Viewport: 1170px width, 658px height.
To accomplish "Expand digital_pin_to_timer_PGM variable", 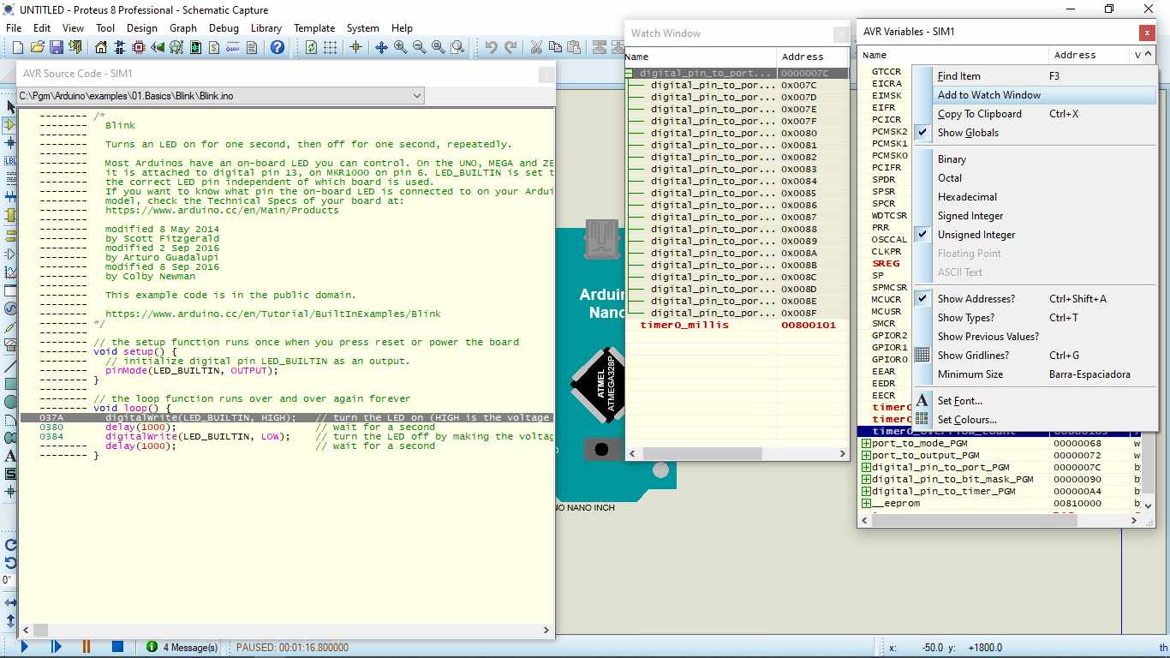I will point(866,492).
